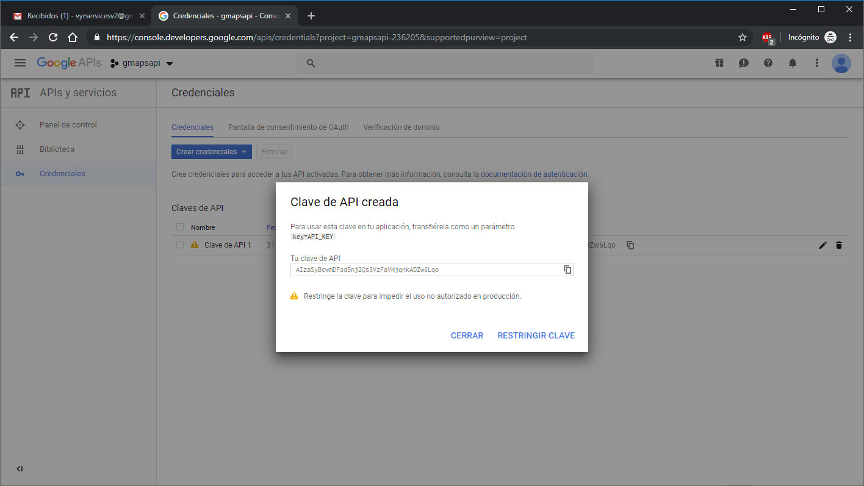Image resolution: width=864 pixels, height=486 pixels.
Task: Click the RESTRINGIR CLAVE button
Action: point(536,335)
